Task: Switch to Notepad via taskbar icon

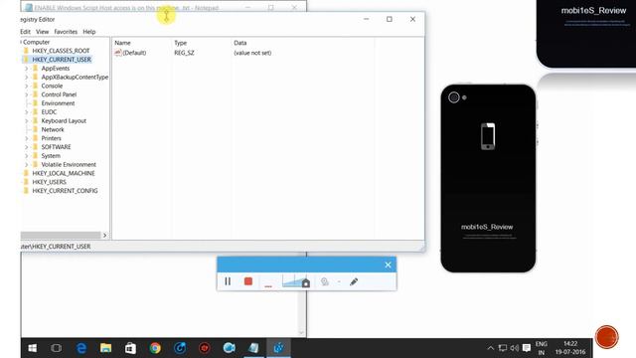Action: (x=254, y=348)
